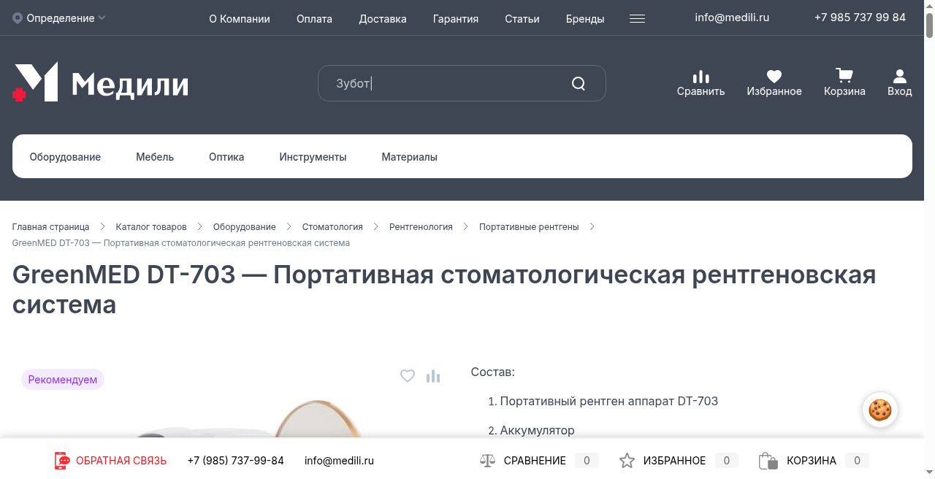Image resolution: width=935 pixels, height=479 pixels.
Task: Go to Главная страница breadcrumb
Action: click(50, 227)
